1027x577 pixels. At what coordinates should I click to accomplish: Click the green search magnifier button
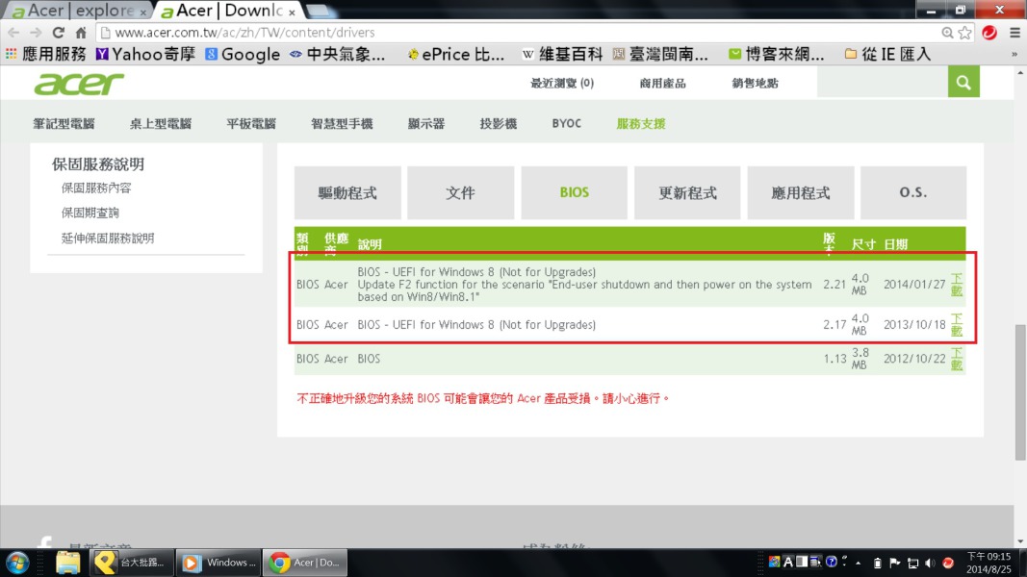click(963, 83)
